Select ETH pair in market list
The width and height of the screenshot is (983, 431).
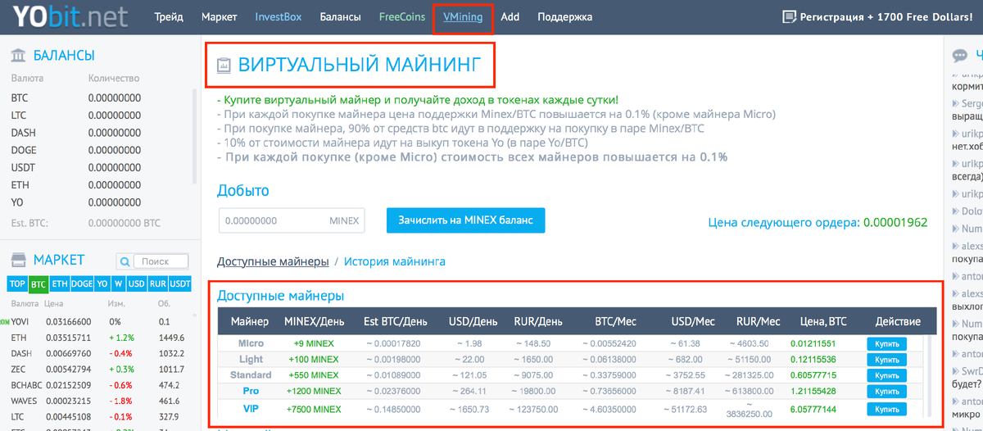click(x=98, y=337)
